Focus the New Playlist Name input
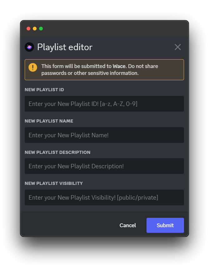 (104, 135)
